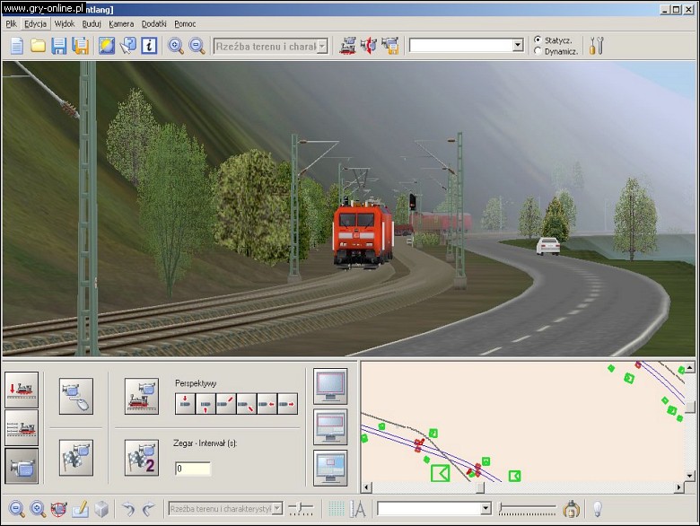Click the Zegar - Interwał input field
Image resolution: width=700 pixels, height=526 pixels.
coord(192,469)
